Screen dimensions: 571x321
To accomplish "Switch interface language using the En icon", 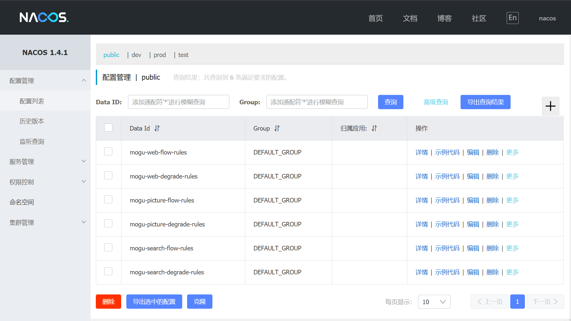I will point(512,18).
